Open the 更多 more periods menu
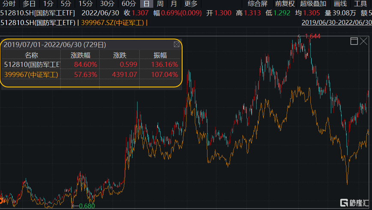This screenshot has width=372, height=210. coord(191,3)
